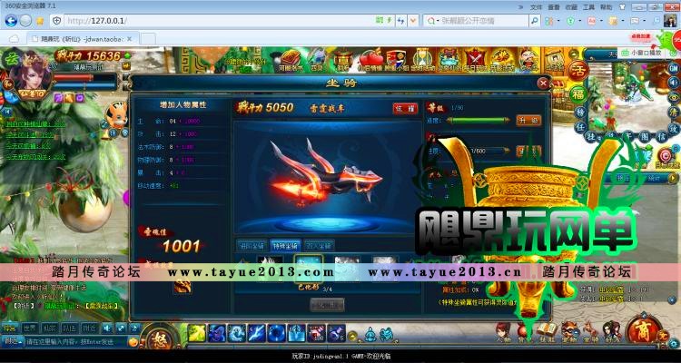Open the 人物 character menu icon
This screenshot has height=363, width=681.
pos(504,332)
